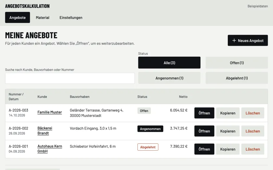Focus the search field for Kunde or Nummer
This screenshot has width=273, height=170.
[x=70, y=78]
